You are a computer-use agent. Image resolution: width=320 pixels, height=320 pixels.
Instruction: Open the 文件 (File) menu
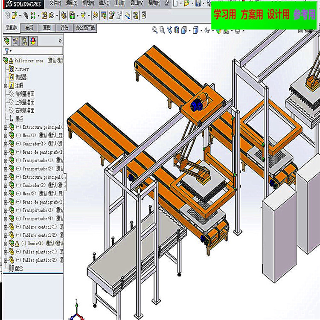55,3
